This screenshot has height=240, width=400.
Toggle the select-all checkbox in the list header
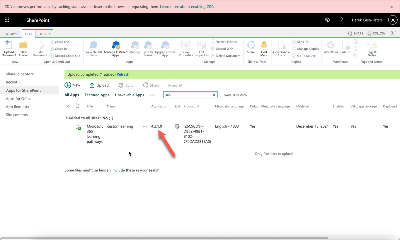(68, 106)
